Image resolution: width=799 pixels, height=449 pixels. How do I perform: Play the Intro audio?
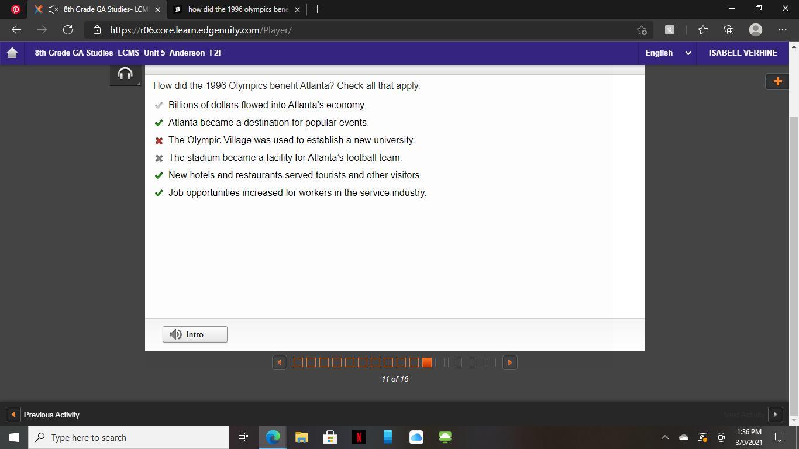(195, 334)
